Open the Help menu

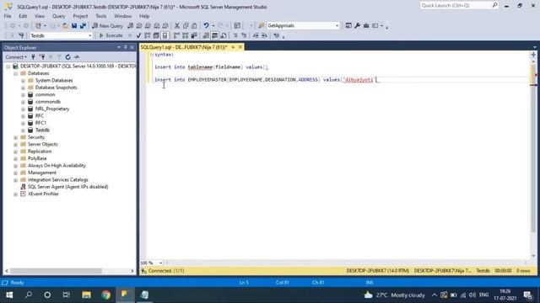[144, 16]
